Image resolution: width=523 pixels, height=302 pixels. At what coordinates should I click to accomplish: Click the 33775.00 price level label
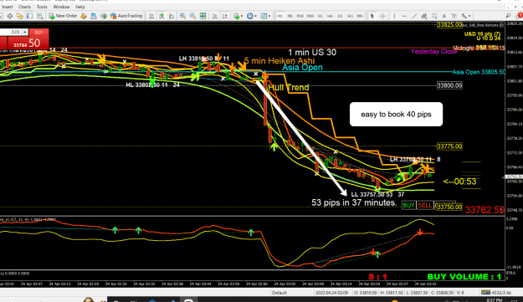tap(449, 146)
